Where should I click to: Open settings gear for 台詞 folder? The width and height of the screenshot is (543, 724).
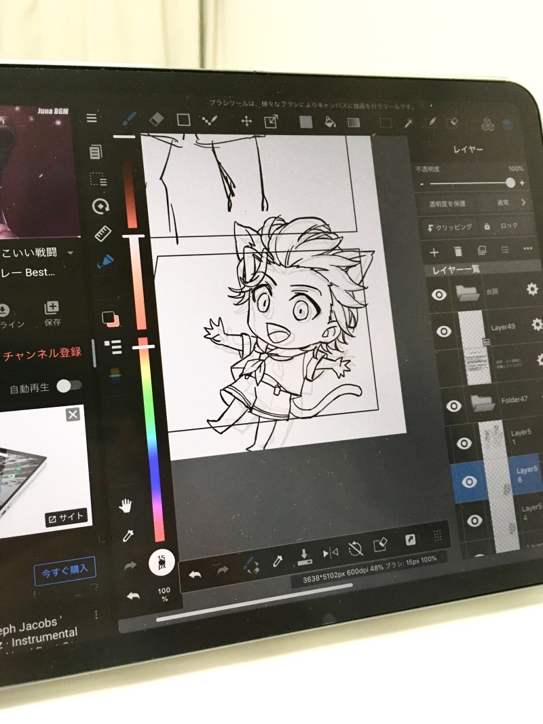[532, 289]
